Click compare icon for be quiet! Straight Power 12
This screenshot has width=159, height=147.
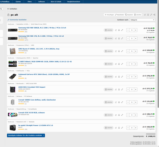[122, 128]
